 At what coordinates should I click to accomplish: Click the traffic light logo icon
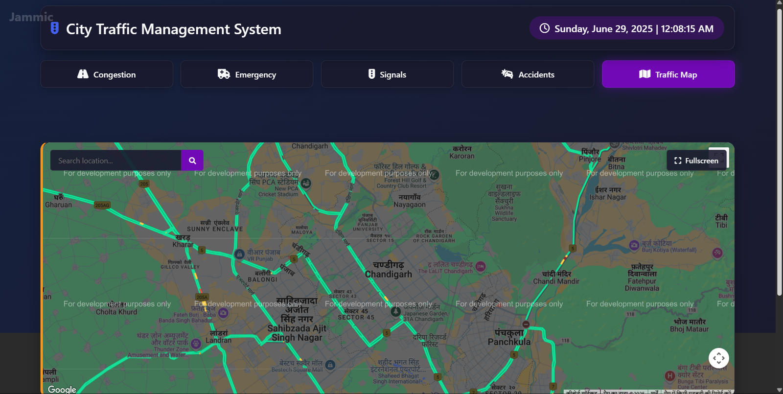pos(55,28)
